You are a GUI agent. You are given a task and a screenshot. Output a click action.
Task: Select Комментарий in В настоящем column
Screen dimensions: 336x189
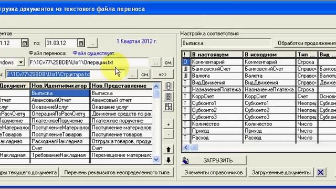[217, 62]
